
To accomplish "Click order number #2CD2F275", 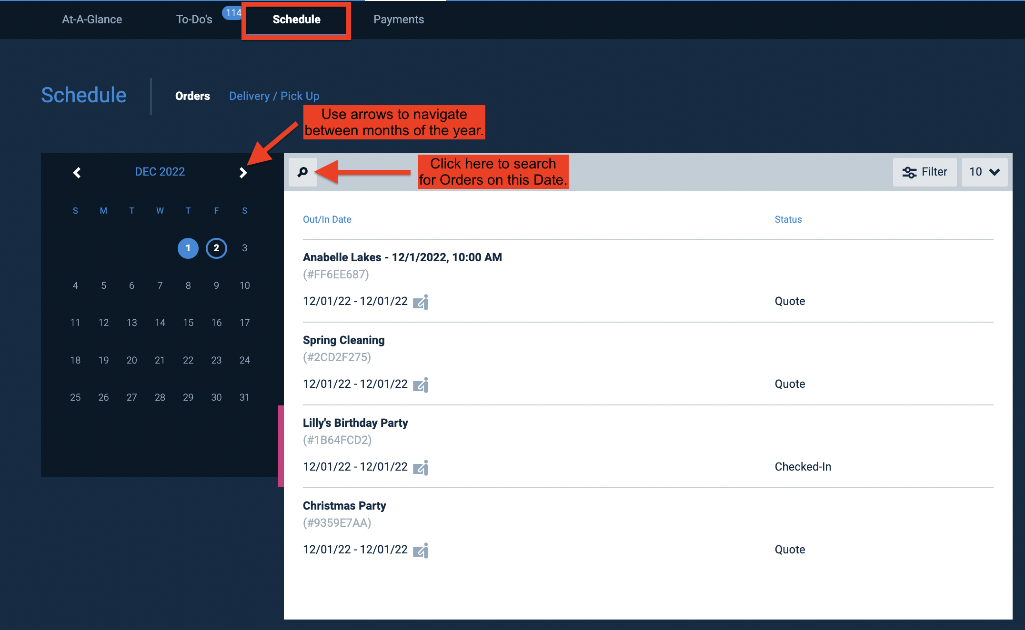I will click(x=337, y=357).
